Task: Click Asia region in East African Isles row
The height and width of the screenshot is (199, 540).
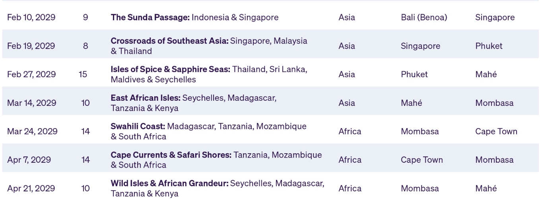Action: pos(347,103)
